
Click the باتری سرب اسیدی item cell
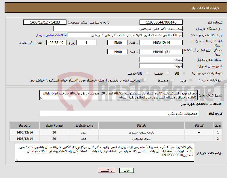point(141,132)
